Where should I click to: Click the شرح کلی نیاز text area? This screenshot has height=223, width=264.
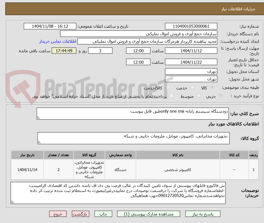[x=133, y=114]
